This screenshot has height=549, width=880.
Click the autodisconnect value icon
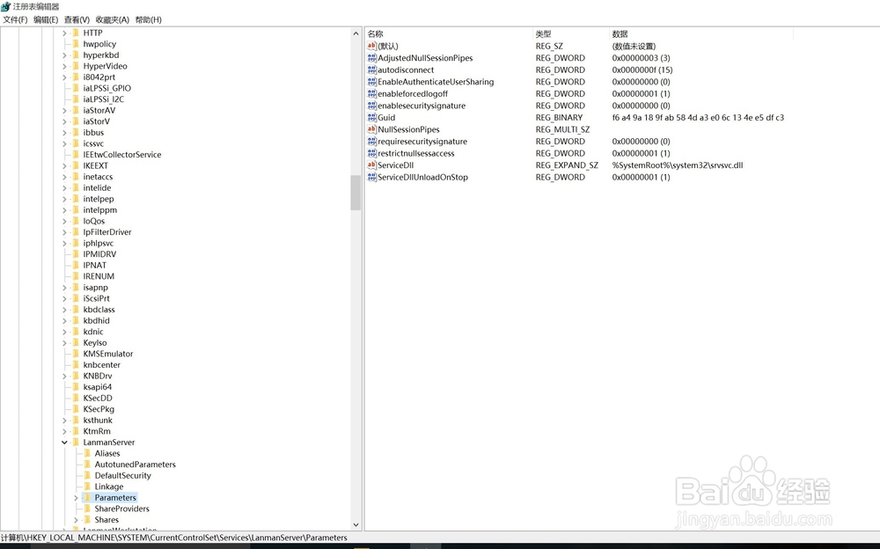(x=371, y=70)
